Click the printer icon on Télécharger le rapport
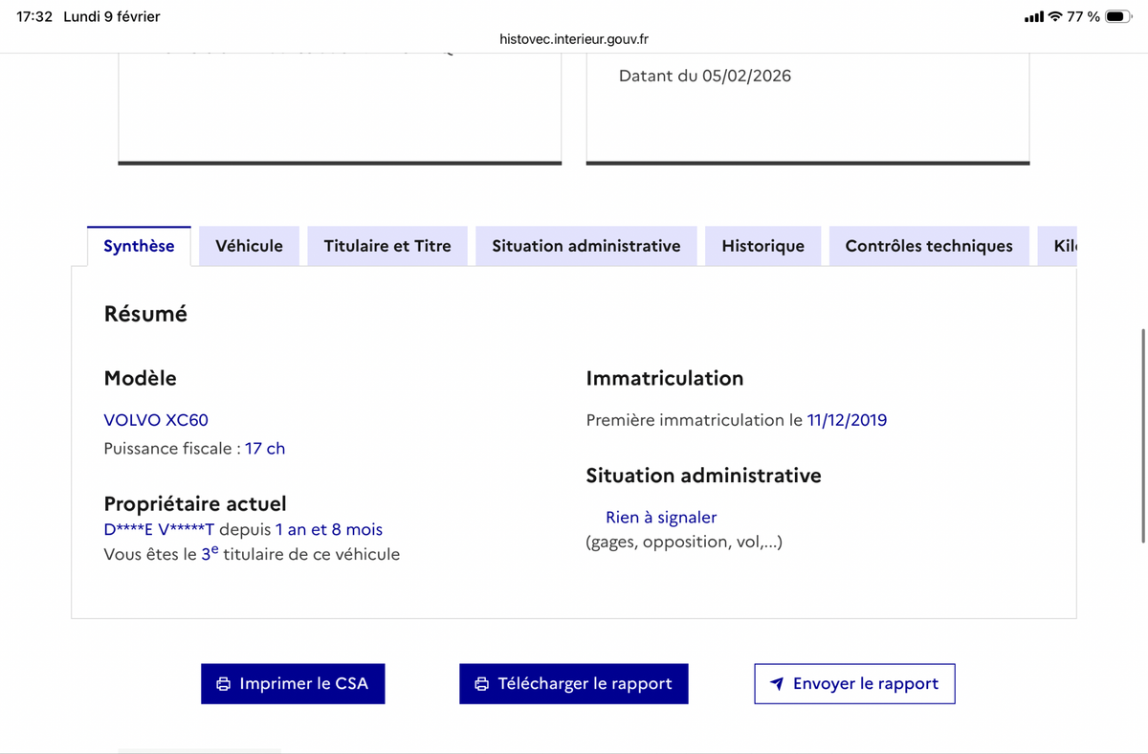The image size is (1148, 754). point(482,684)
